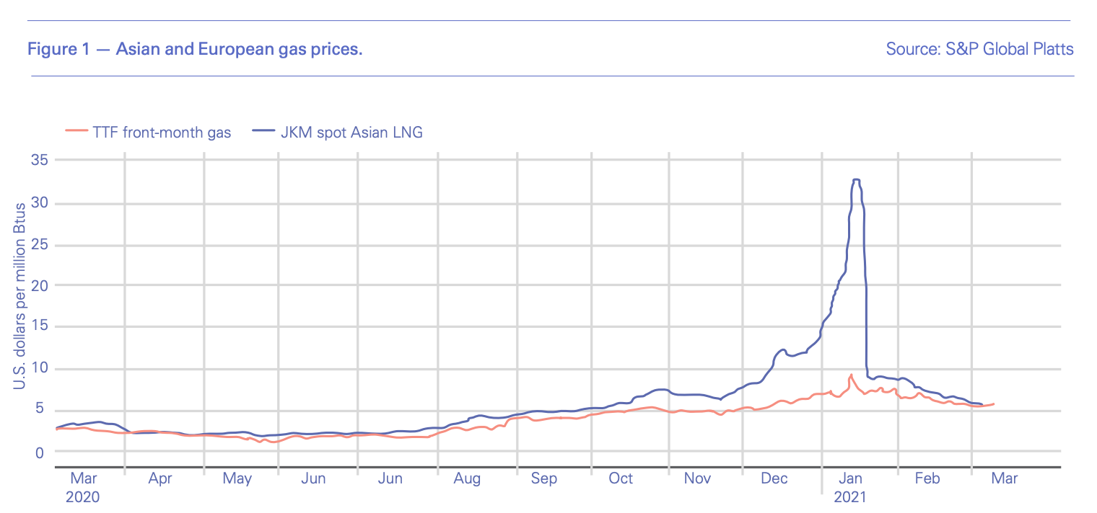Click the Feb label on the x-axis

(x=927, y=479)
